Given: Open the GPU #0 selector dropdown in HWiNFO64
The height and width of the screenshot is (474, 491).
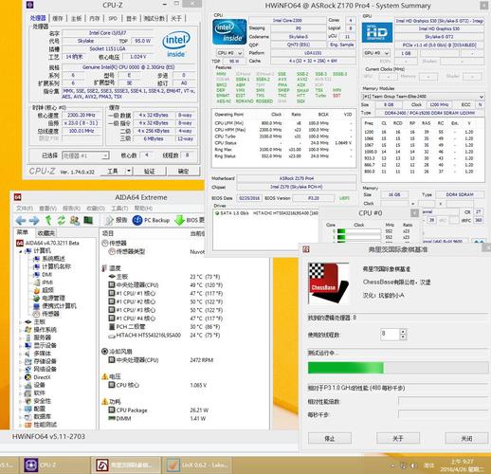Looking at the screenshot, I should click(x=376, y=53).
